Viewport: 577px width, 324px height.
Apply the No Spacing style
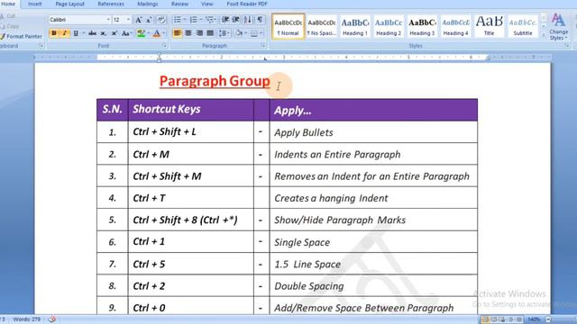pos(322,26)
